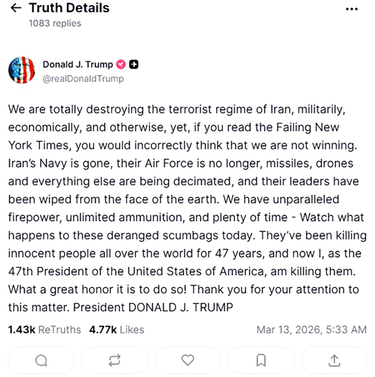Bookmark this post

[261, 360]
